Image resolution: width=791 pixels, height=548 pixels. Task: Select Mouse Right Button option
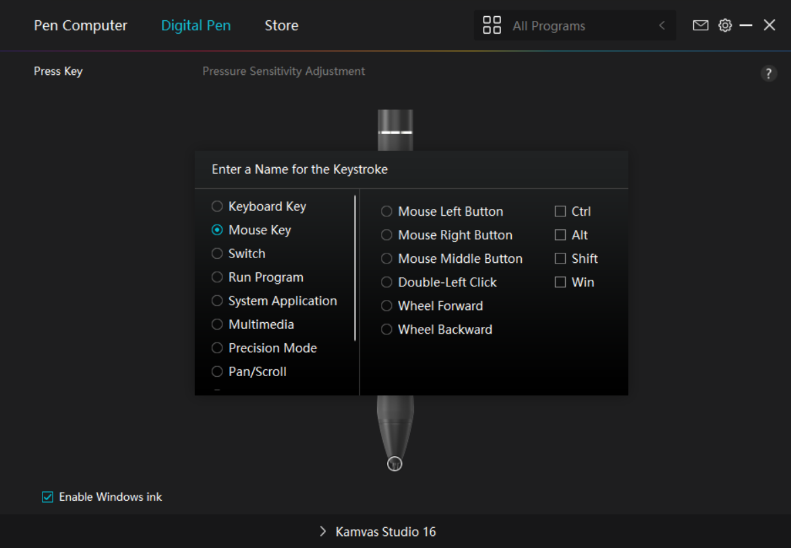[386, 235]
